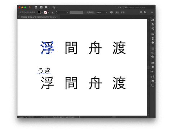Open the stroke weight value dropdown

click(67, 12)
